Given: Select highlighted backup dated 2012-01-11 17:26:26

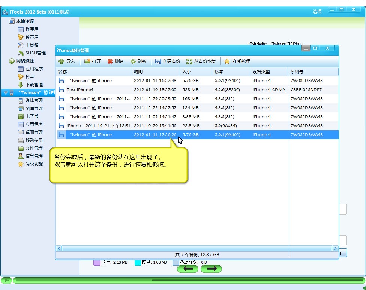Looking at the screenshot, I should [197, 135].
